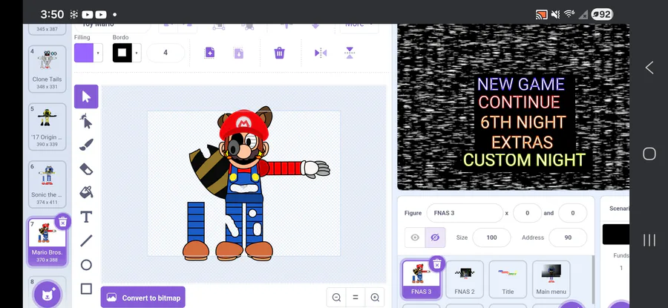The image size is (668, 308).
Task: Flip the selection horizontally
Action: click(321, 53)
